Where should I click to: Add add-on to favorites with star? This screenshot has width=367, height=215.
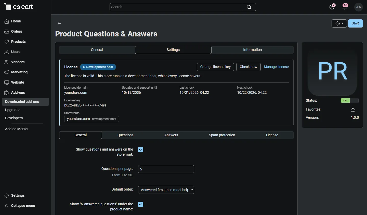(353, 110)
